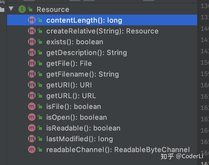Open the folder icon in left strip
Image resolution: width=209 pixels, height=165 pixels.
2,10
